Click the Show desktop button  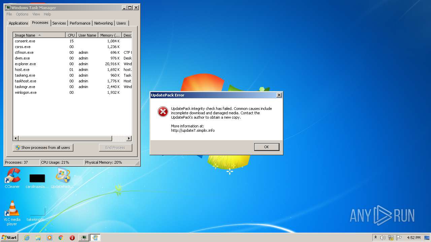point(428,238)
